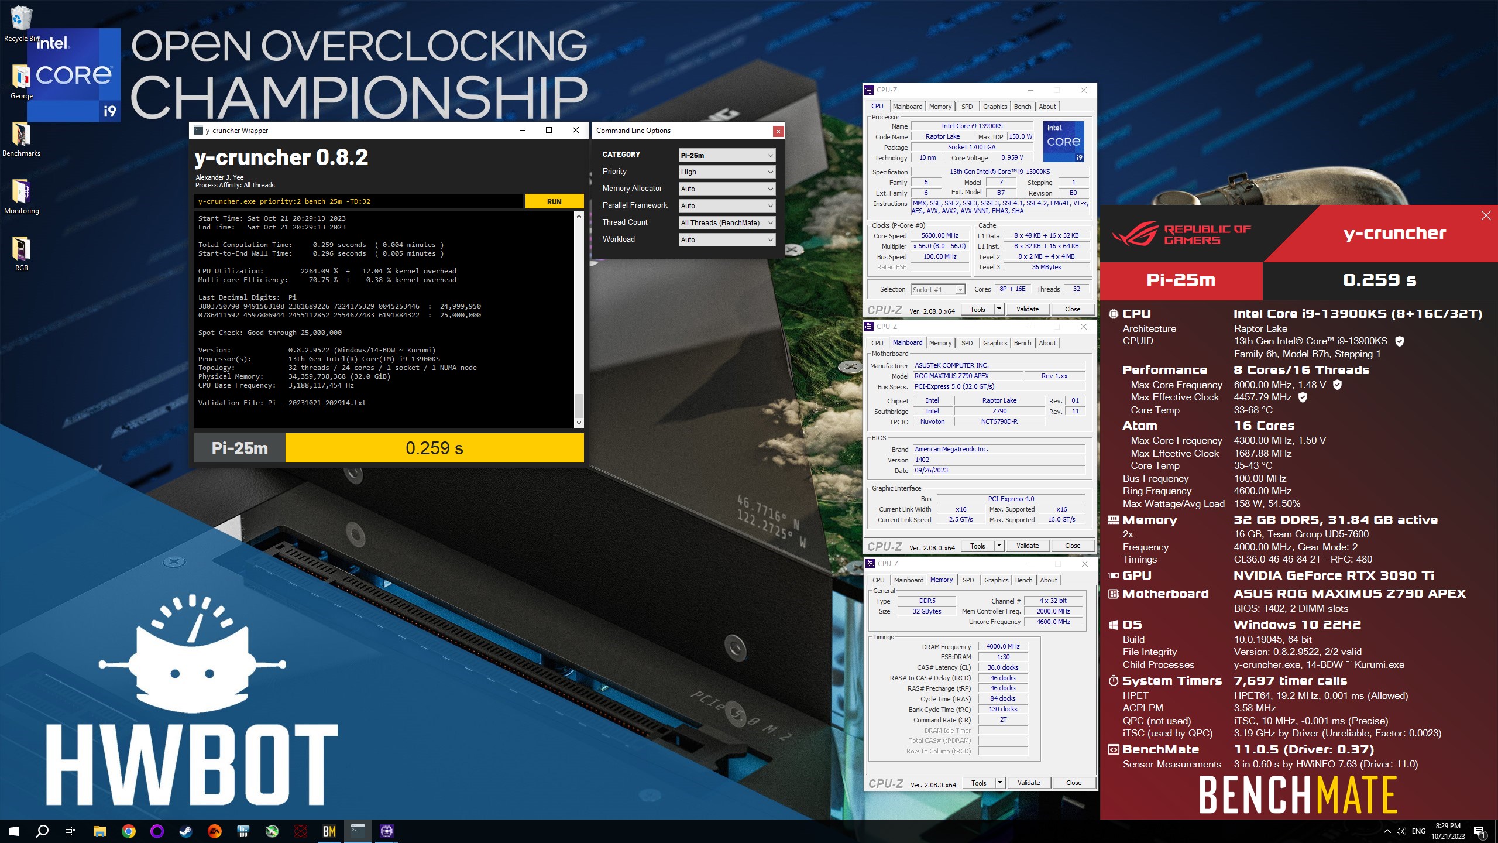Viewport: 1498px width, 843px height.
Task: Open the Memory Allocator dropdown
Action: click(727, 189)
